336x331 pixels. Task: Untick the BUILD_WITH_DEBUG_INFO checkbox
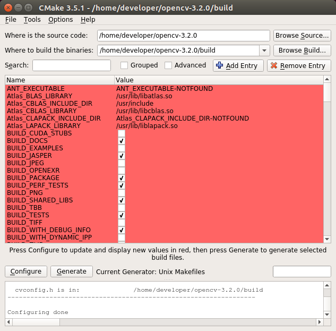pyautogui.click(x=122, y=230)
